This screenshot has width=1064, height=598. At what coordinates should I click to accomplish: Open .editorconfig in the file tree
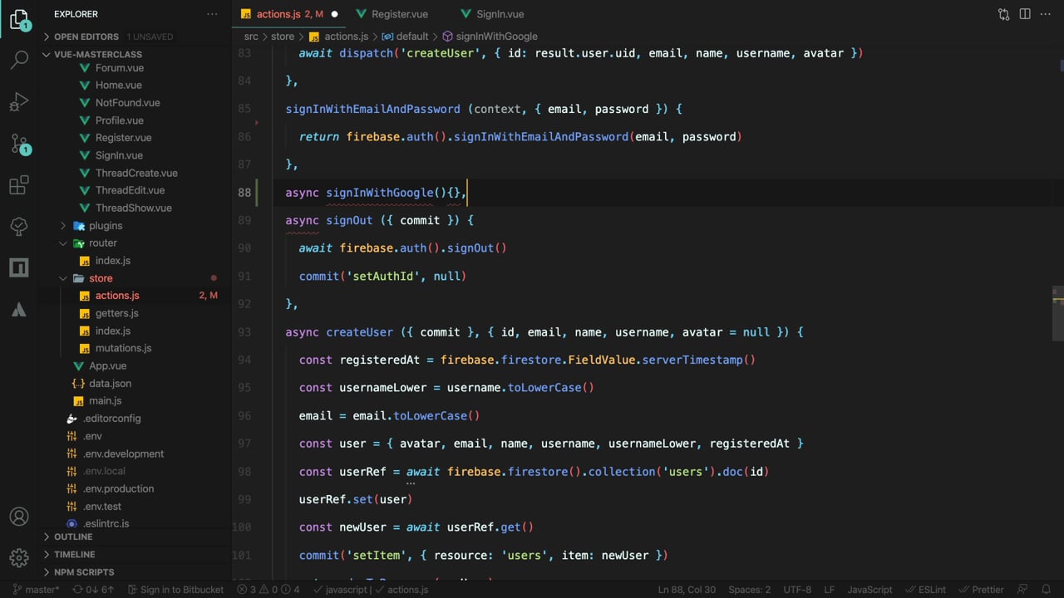pos(111,419)
